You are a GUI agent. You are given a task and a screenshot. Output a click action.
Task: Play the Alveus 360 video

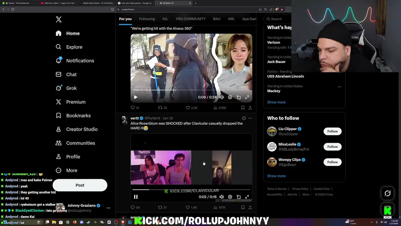pos(136,97)
